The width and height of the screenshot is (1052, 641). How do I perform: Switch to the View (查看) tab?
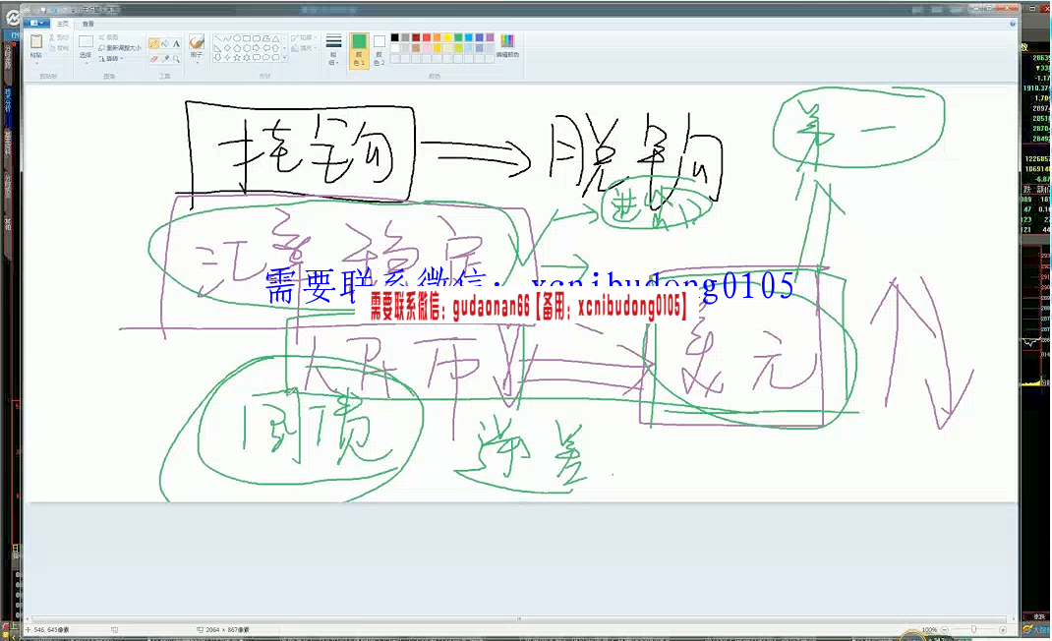[88, 23]
